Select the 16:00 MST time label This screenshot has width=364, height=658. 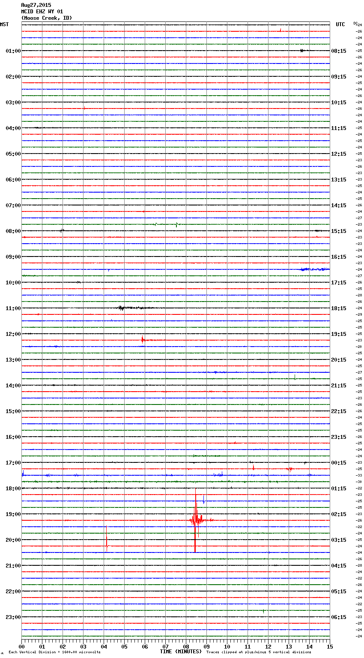click(13, 437)
